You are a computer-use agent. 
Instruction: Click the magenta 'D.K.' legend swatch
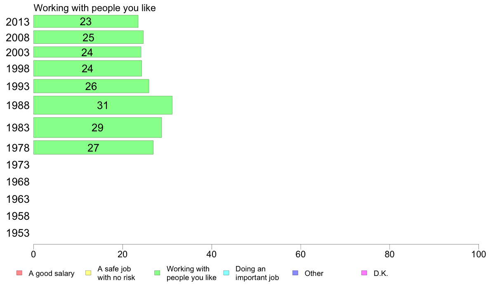(x=364, y=273)
